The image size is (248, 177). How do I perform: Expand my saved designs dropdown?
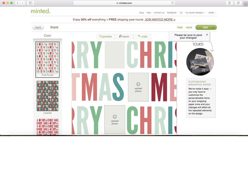click(195, 13)
